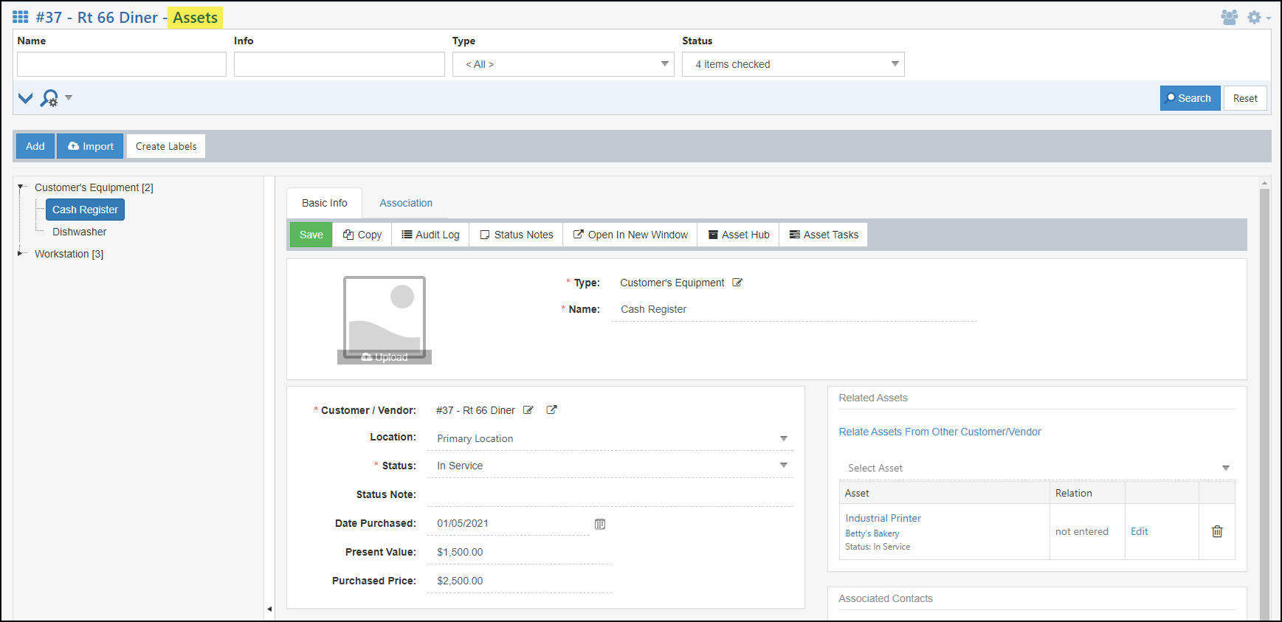Collapse the Customer's Equipment tree node

(21, 187)
